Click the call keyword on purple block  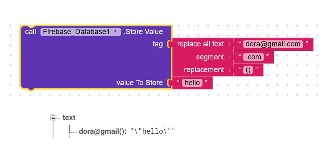[30, 32]
